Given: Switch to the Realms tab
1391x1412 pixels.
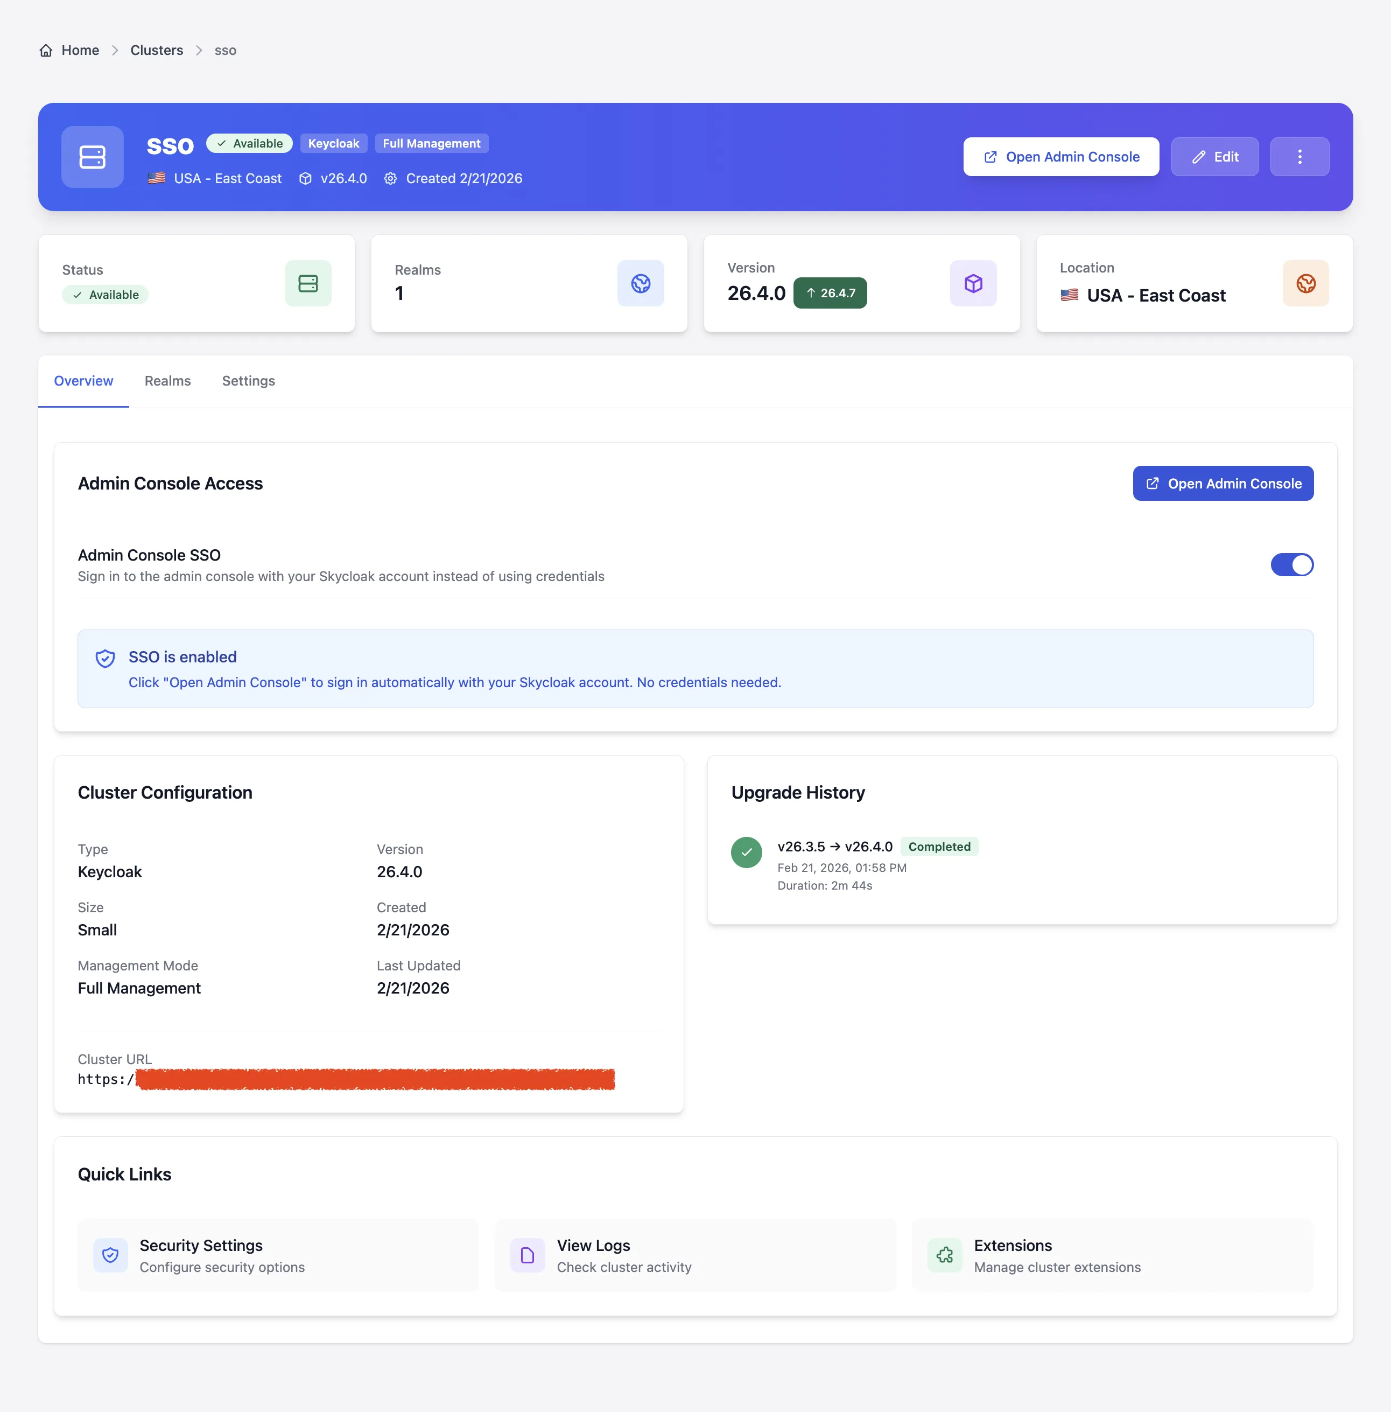Looking at the screenshot, I should coord(167,381).
